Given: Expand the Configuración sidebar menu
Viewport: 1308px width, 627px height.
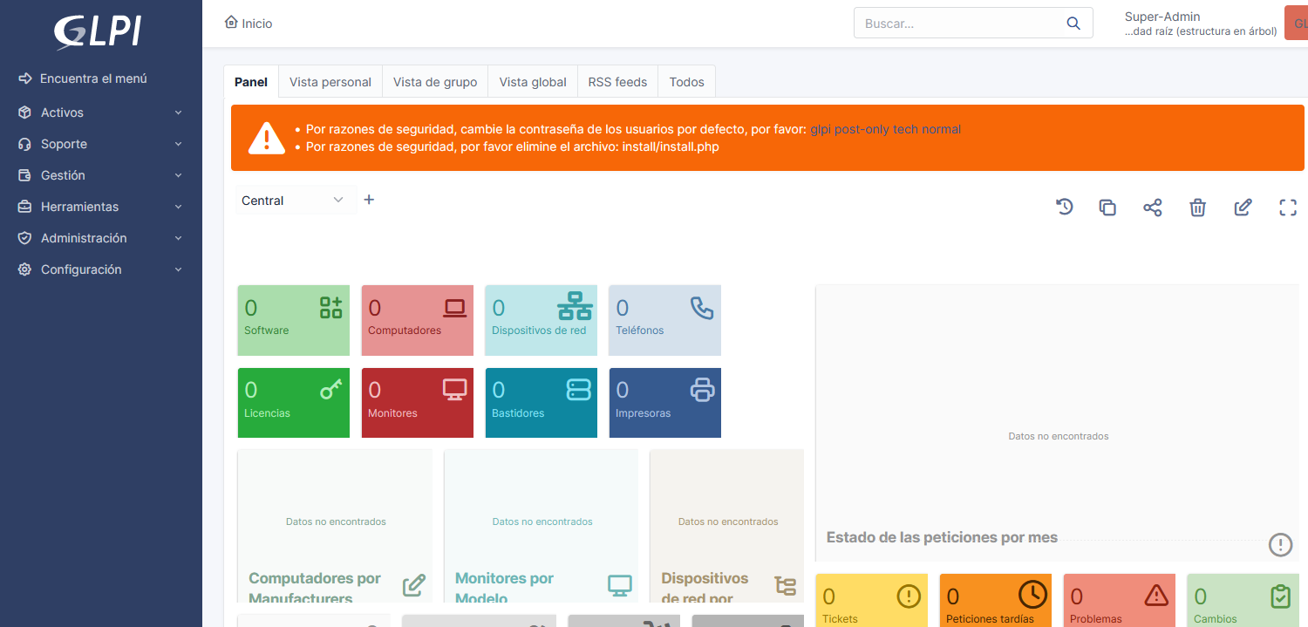Looking at the screenshot, I should coord(101,269).
